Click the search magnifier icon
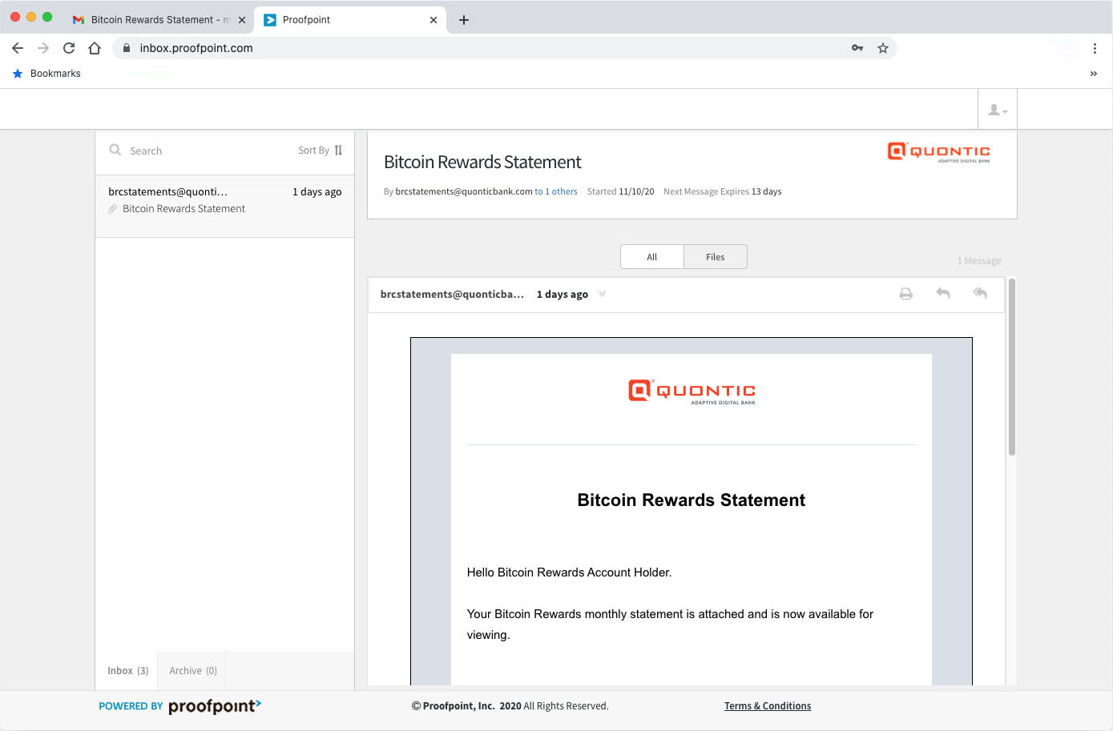 pyautogui.click(x=115, y=150)
